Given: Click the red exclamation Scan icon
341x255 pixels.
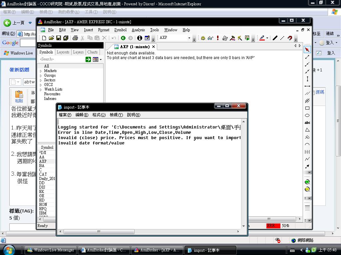Looking at the screenshot, I should pyautogui.click(x=218, y=38).
